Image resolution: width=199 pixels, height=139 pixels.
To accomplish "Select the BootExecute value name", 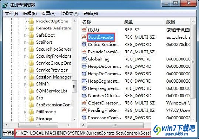I will 101,37.
